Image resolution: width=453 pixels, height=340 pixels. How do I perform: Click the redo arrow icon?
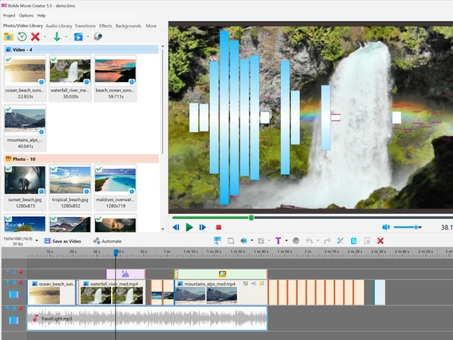[327, 241]
